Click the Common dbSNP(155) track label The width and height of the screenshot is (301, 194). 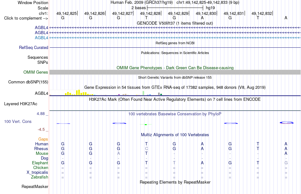(28, 82)
